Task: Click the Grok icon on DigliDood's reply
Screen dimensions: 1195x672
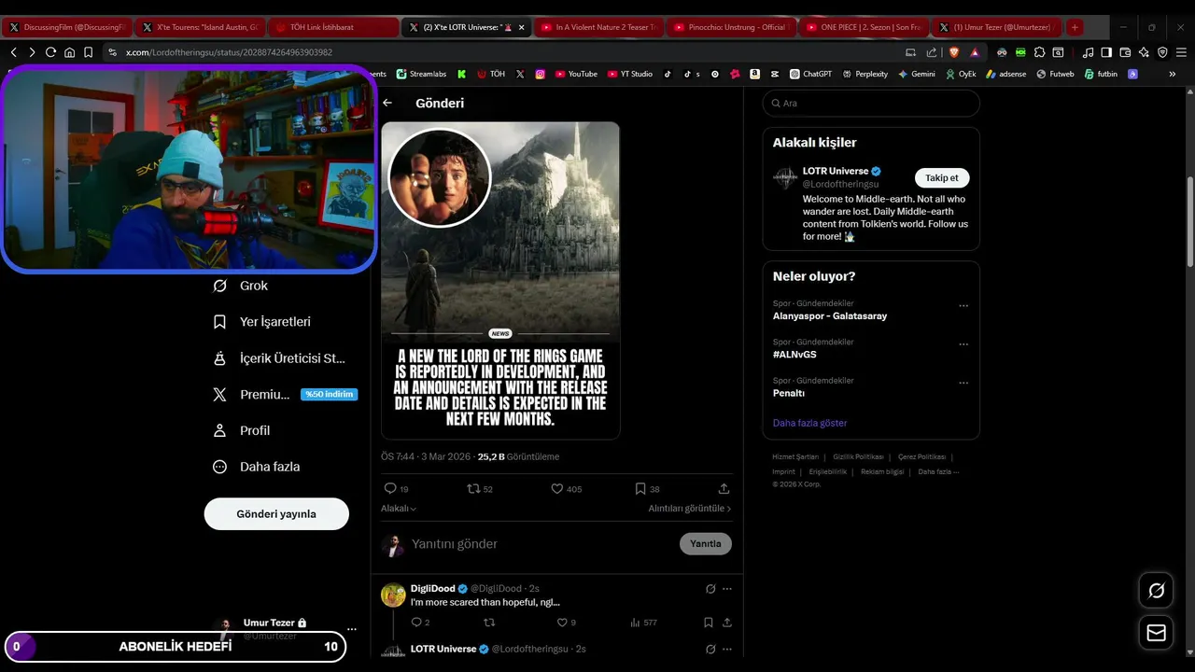Action: coord(710,589)
